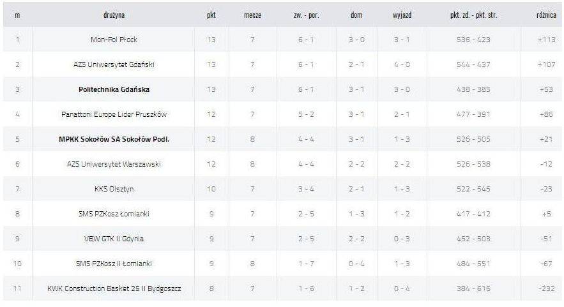This screenshot has width=564, height=307.
Task: Open KWK Construction Basket 25 II Bydgoszcz
Action: pos(114,288)
